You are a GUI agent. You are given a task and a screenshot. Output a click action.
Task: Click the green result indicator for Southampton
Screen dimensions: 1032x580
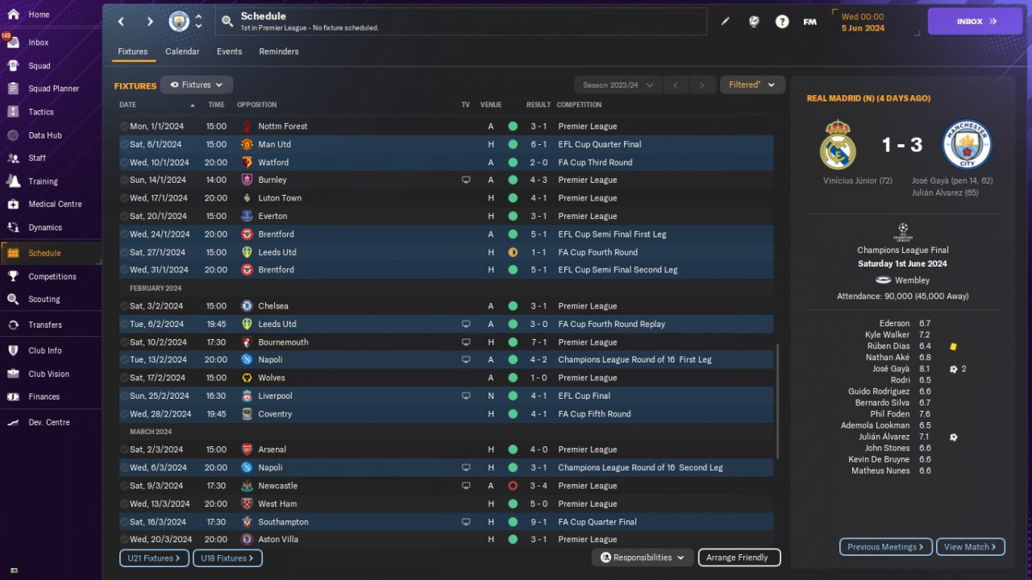coord(513,522)
